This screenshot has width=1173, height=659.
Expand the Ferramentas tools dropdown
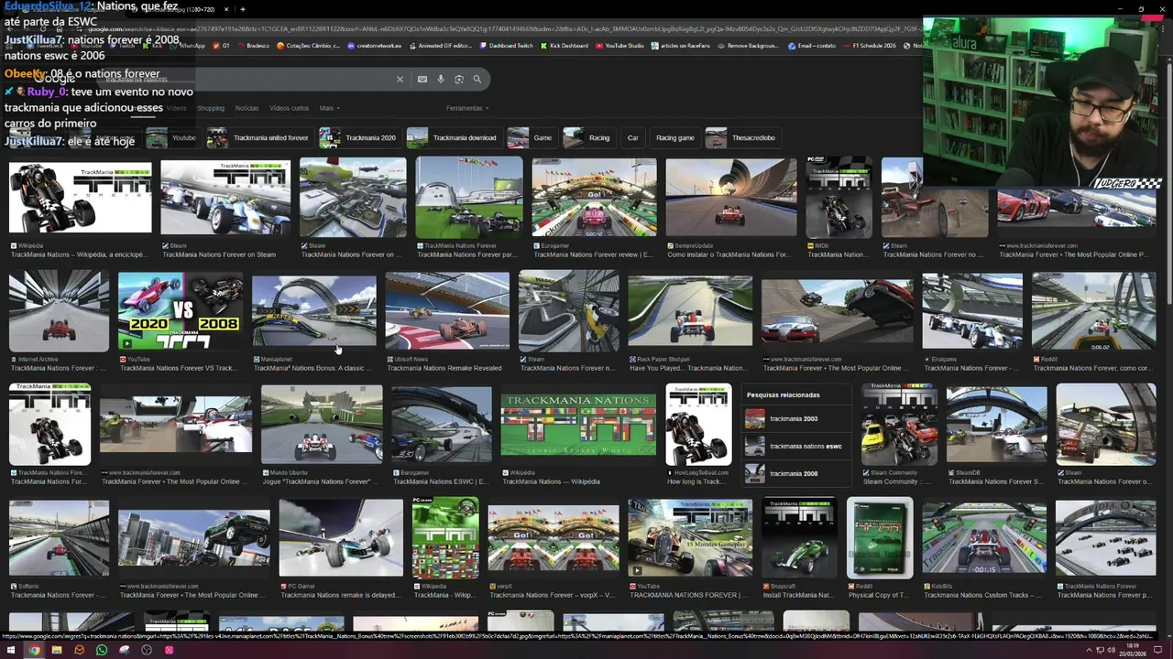coord(467,108)
